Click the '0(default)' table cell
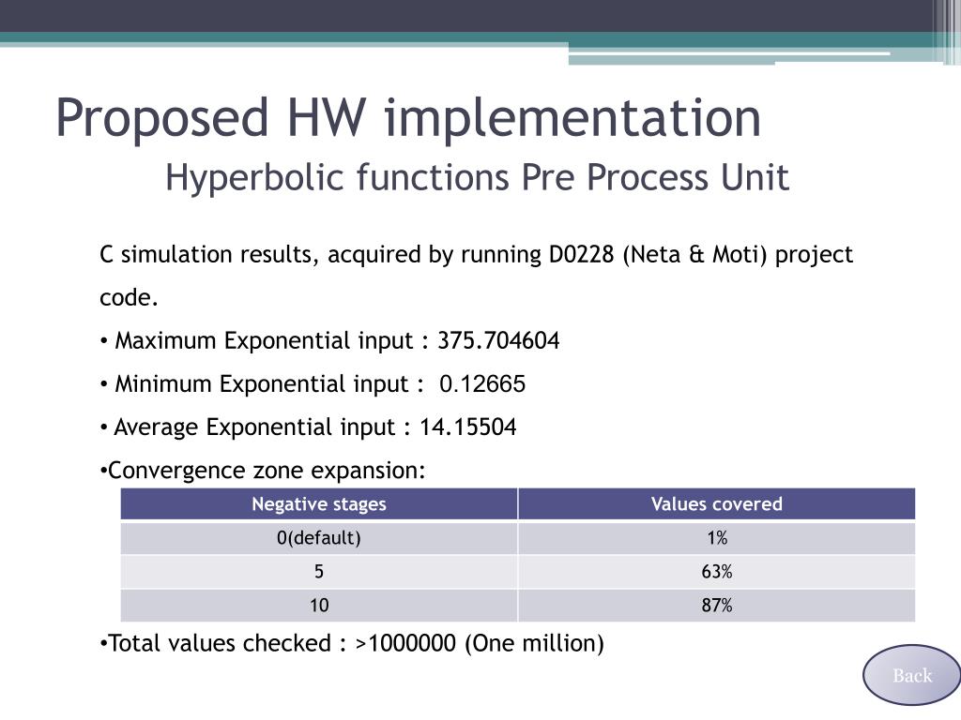This screenshot has height=720, width=961. (319, 537)
